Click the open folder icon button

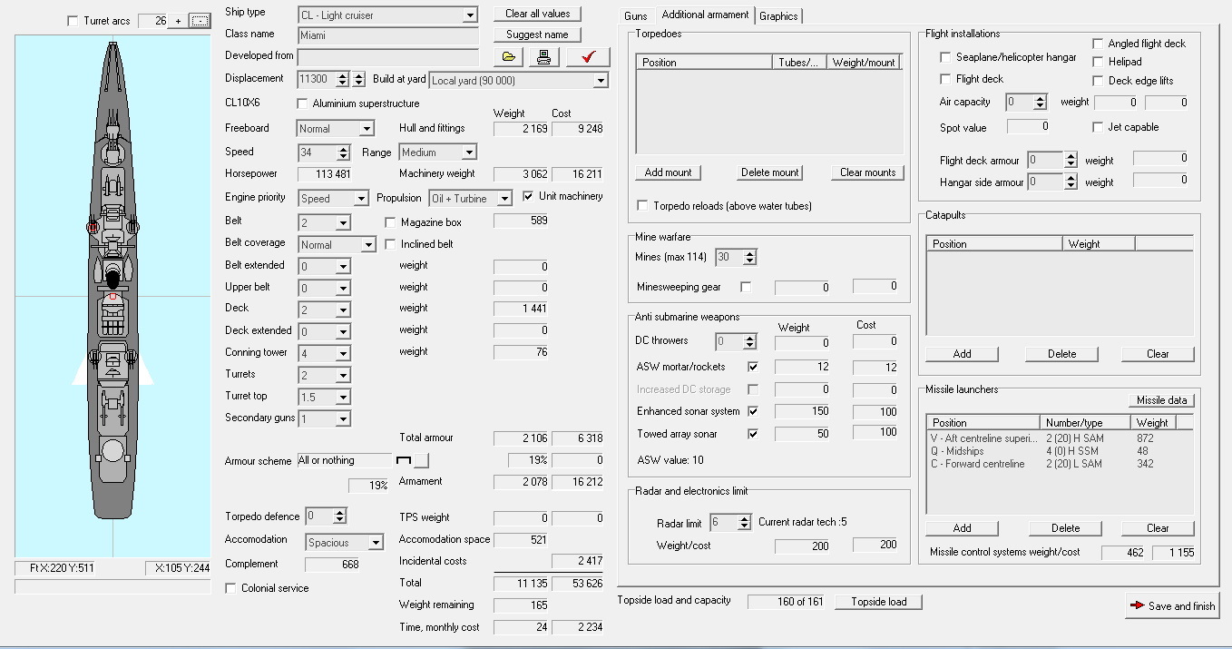509,57
